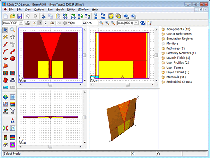Screen dimensions: 210x158
Task: Click the top-left view vertical scrollbar thumb
Action: click(85, 55)
